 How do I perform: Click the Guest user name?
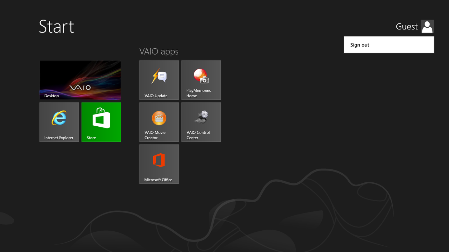point(407,27)
